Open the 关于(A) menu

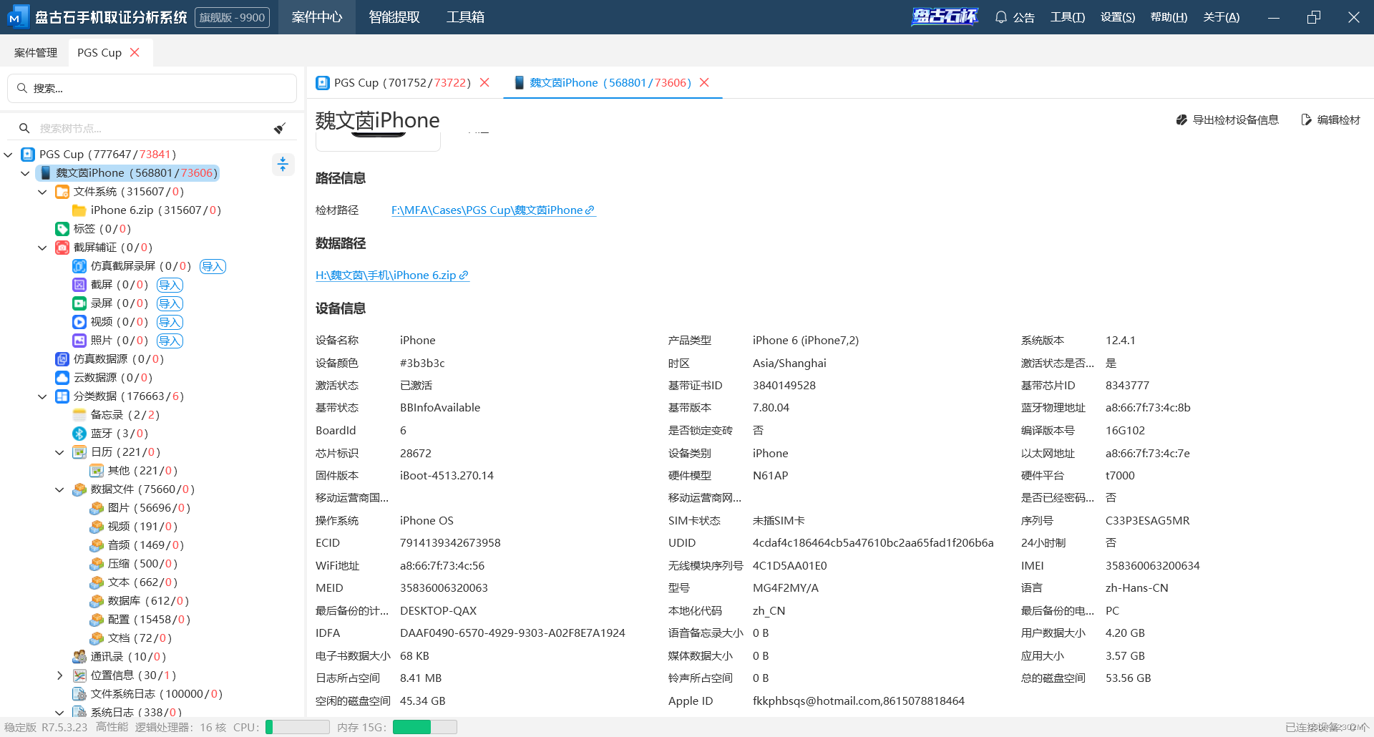click(x=1221, y=17)
